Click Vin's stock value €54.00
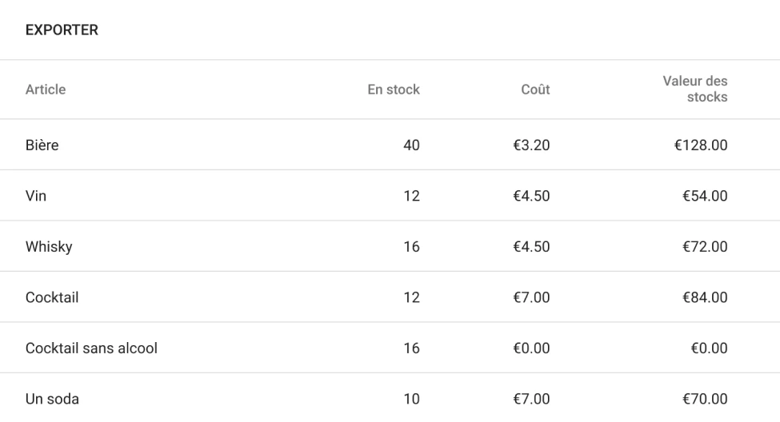 [x=704, y=196]
